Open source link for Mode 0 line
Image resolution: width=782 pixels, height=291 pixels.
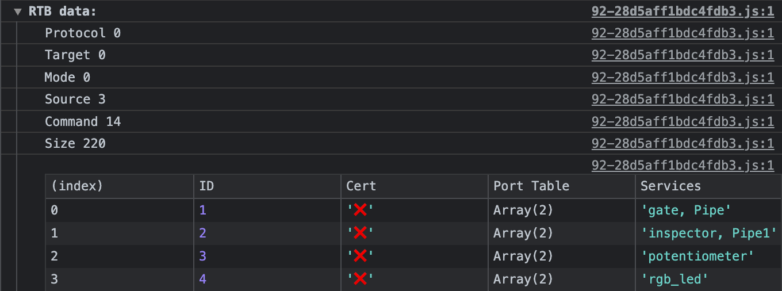pos(683,78)
